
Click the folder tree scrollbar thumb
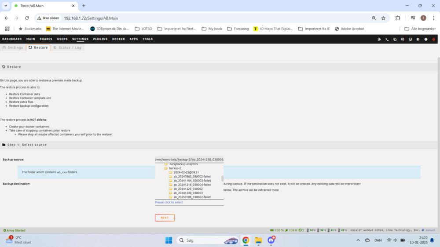tap(223, 178)
